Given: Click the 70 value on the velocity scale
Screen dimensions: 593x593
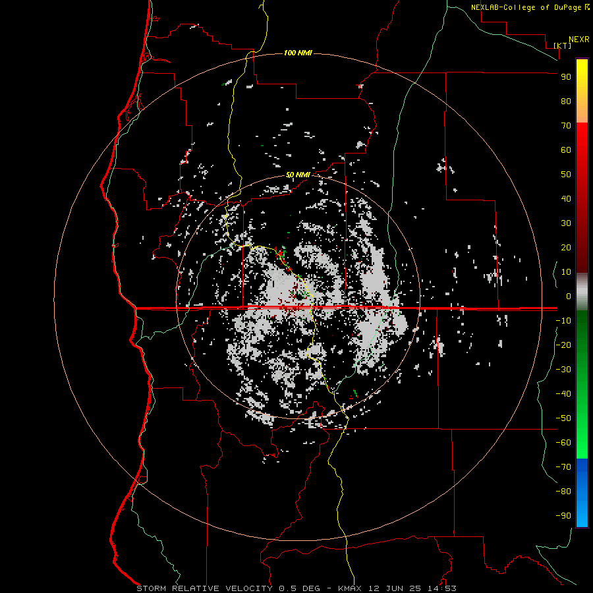Looking at the screenshot, I should click(x=566, y=126).
